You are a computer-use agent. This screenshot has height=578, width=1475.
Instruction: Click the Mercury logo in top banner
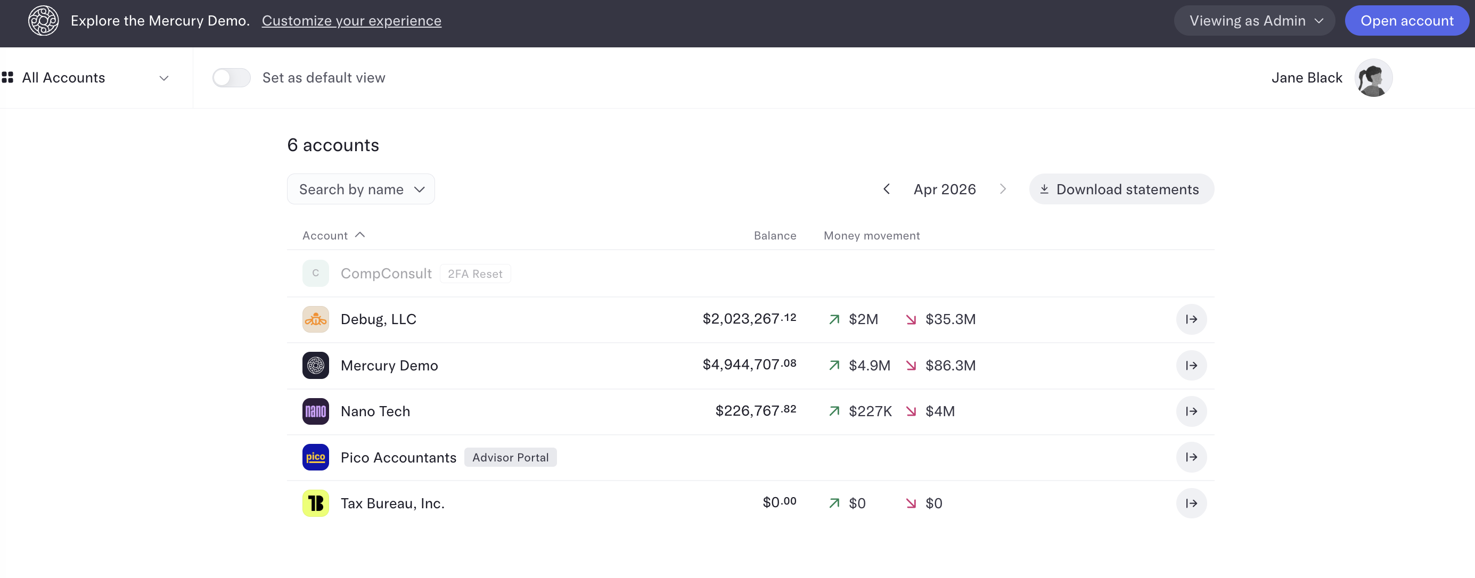tap(44, 21)
